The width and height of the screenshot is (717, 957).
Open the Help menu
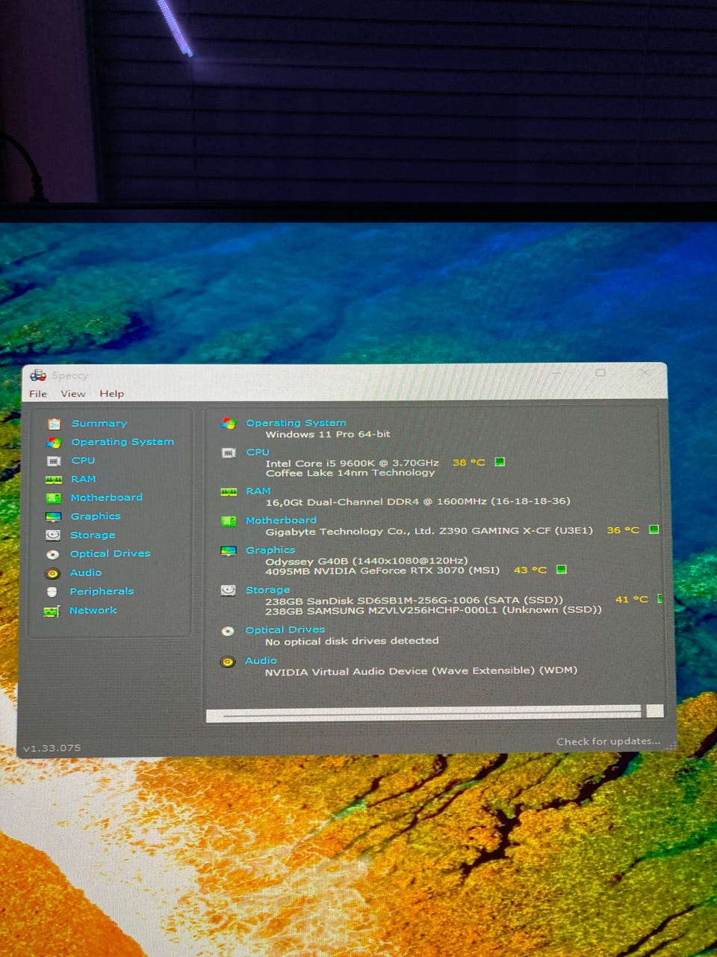112,394
